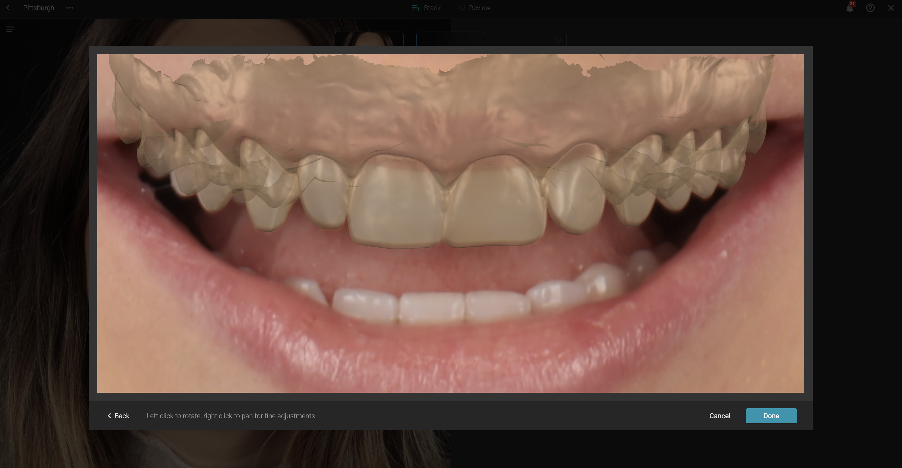Click the Stack add-list icon
This screenshot has height=468, width=902.
[416, 8]
